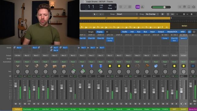Image resolution: width=197 pixels, height=111 pixels.
Task: Open the Comp plug-in on PUNCH channel
Action: coord(165,38)
